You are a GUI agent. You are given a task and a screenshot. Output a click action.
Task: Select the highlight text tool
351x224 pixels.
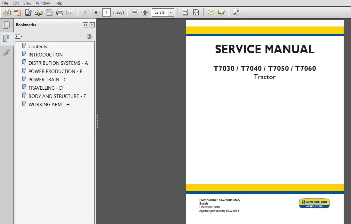[x=221, y=12]
